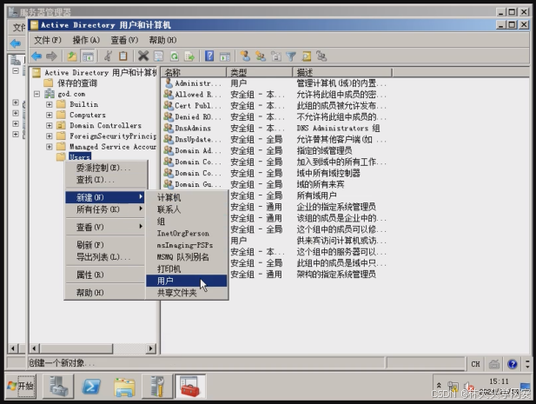
Task: Click the blue help icon in language bar
Action: 512,364
